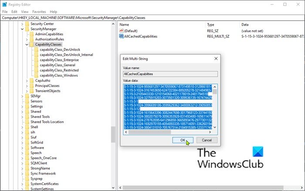The height and width of the screenshot is (191, 305).
Task: Open the Help menu
Action: (53, 12)
